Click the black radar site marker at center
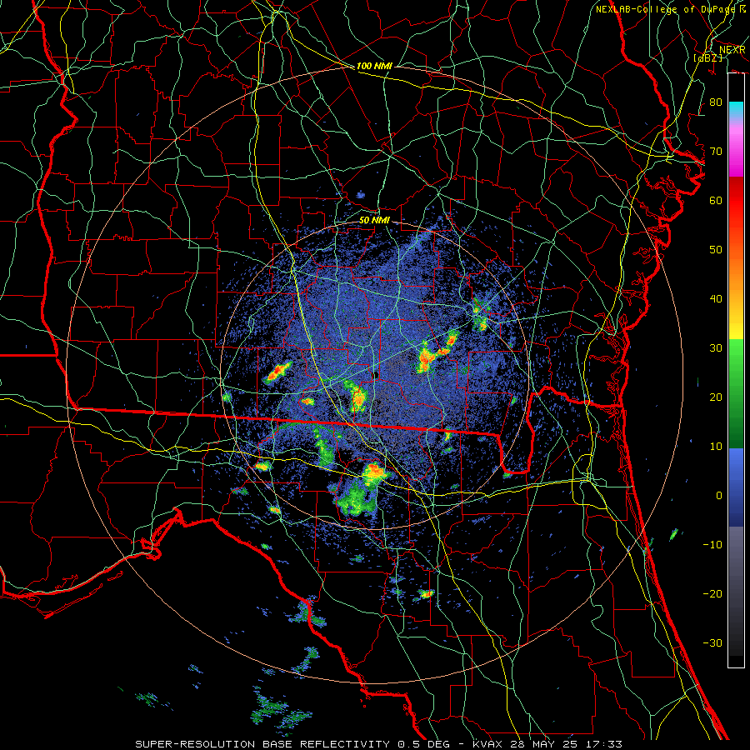The height and width of the screenshot is (750, 750). pyautogui.click(x=376, y=375)
